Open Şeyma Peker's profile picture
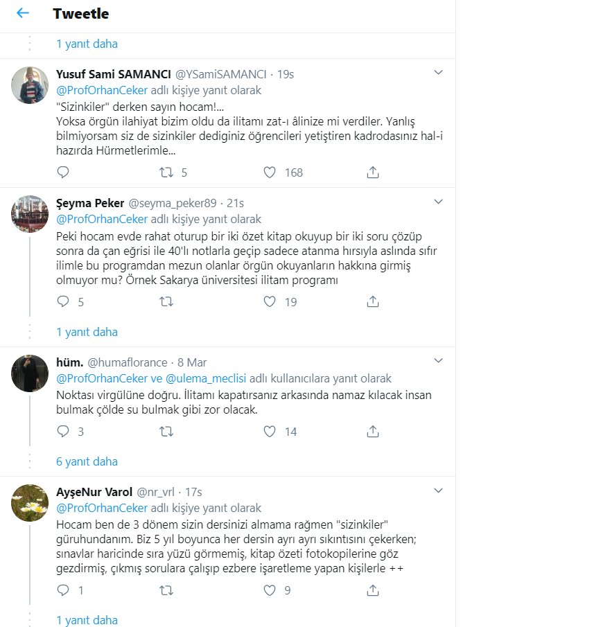610x627 pixels. click(30, 214)
